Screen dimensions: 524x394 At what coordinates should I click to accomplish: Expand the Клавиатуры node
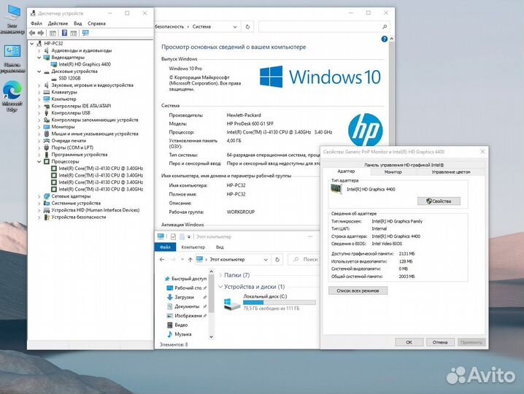[39, 92]
